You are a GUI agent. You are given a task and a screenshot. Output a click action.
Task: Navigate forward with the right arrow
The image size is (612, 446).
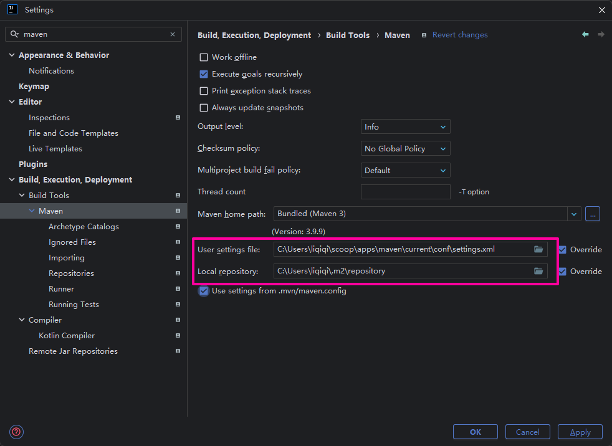coord(601,35)
